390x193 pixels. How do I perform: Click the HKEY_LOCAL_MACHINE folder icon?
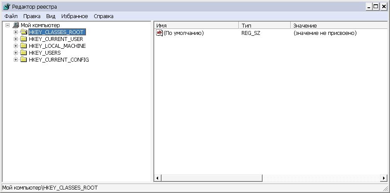[24, 46]
